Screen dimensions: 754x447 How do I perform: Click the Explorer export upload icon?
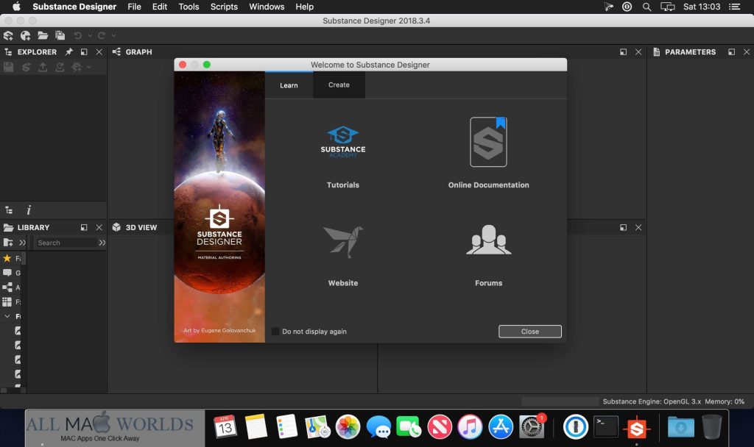tap(43, 67)
